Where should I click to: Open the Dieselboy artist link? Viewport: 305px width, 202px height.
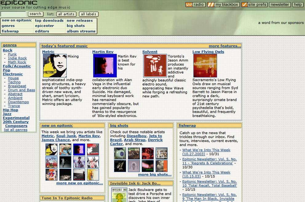(137, 136)
